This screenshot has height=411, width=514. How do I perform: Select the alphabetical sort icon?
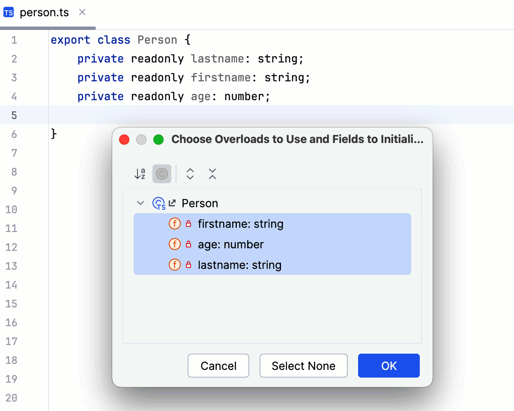tap(139, 174)
